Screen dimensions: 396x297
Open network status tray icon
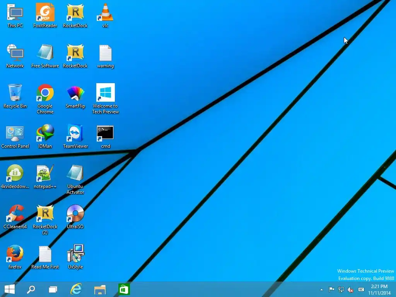(341, 290)
